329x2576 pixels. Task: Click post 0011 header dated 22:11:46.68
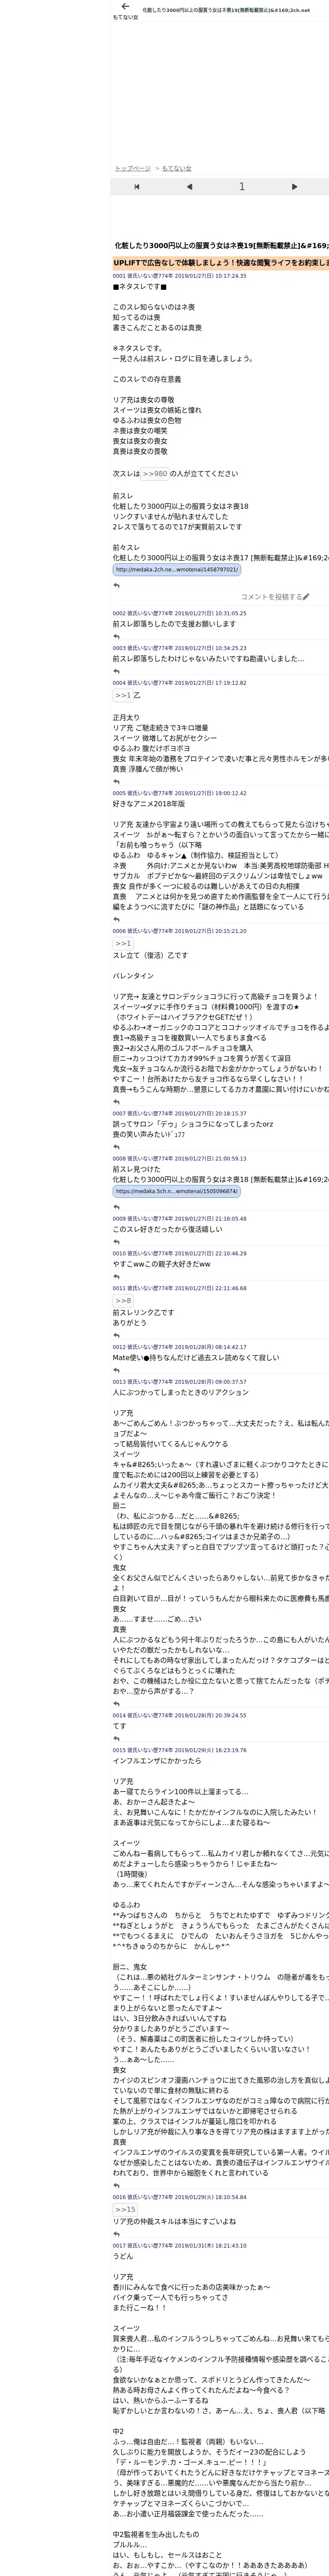pyautogui.click(x=179, y=1288)
